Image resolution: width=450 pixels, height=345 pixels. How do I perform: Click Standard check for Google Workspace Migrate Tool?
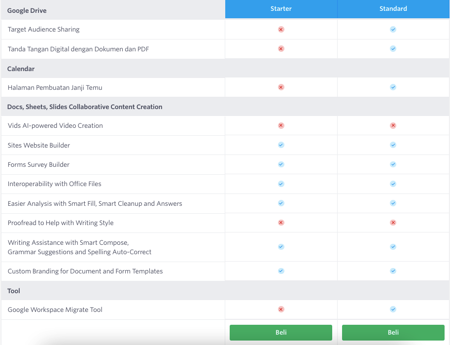point(393,309)
